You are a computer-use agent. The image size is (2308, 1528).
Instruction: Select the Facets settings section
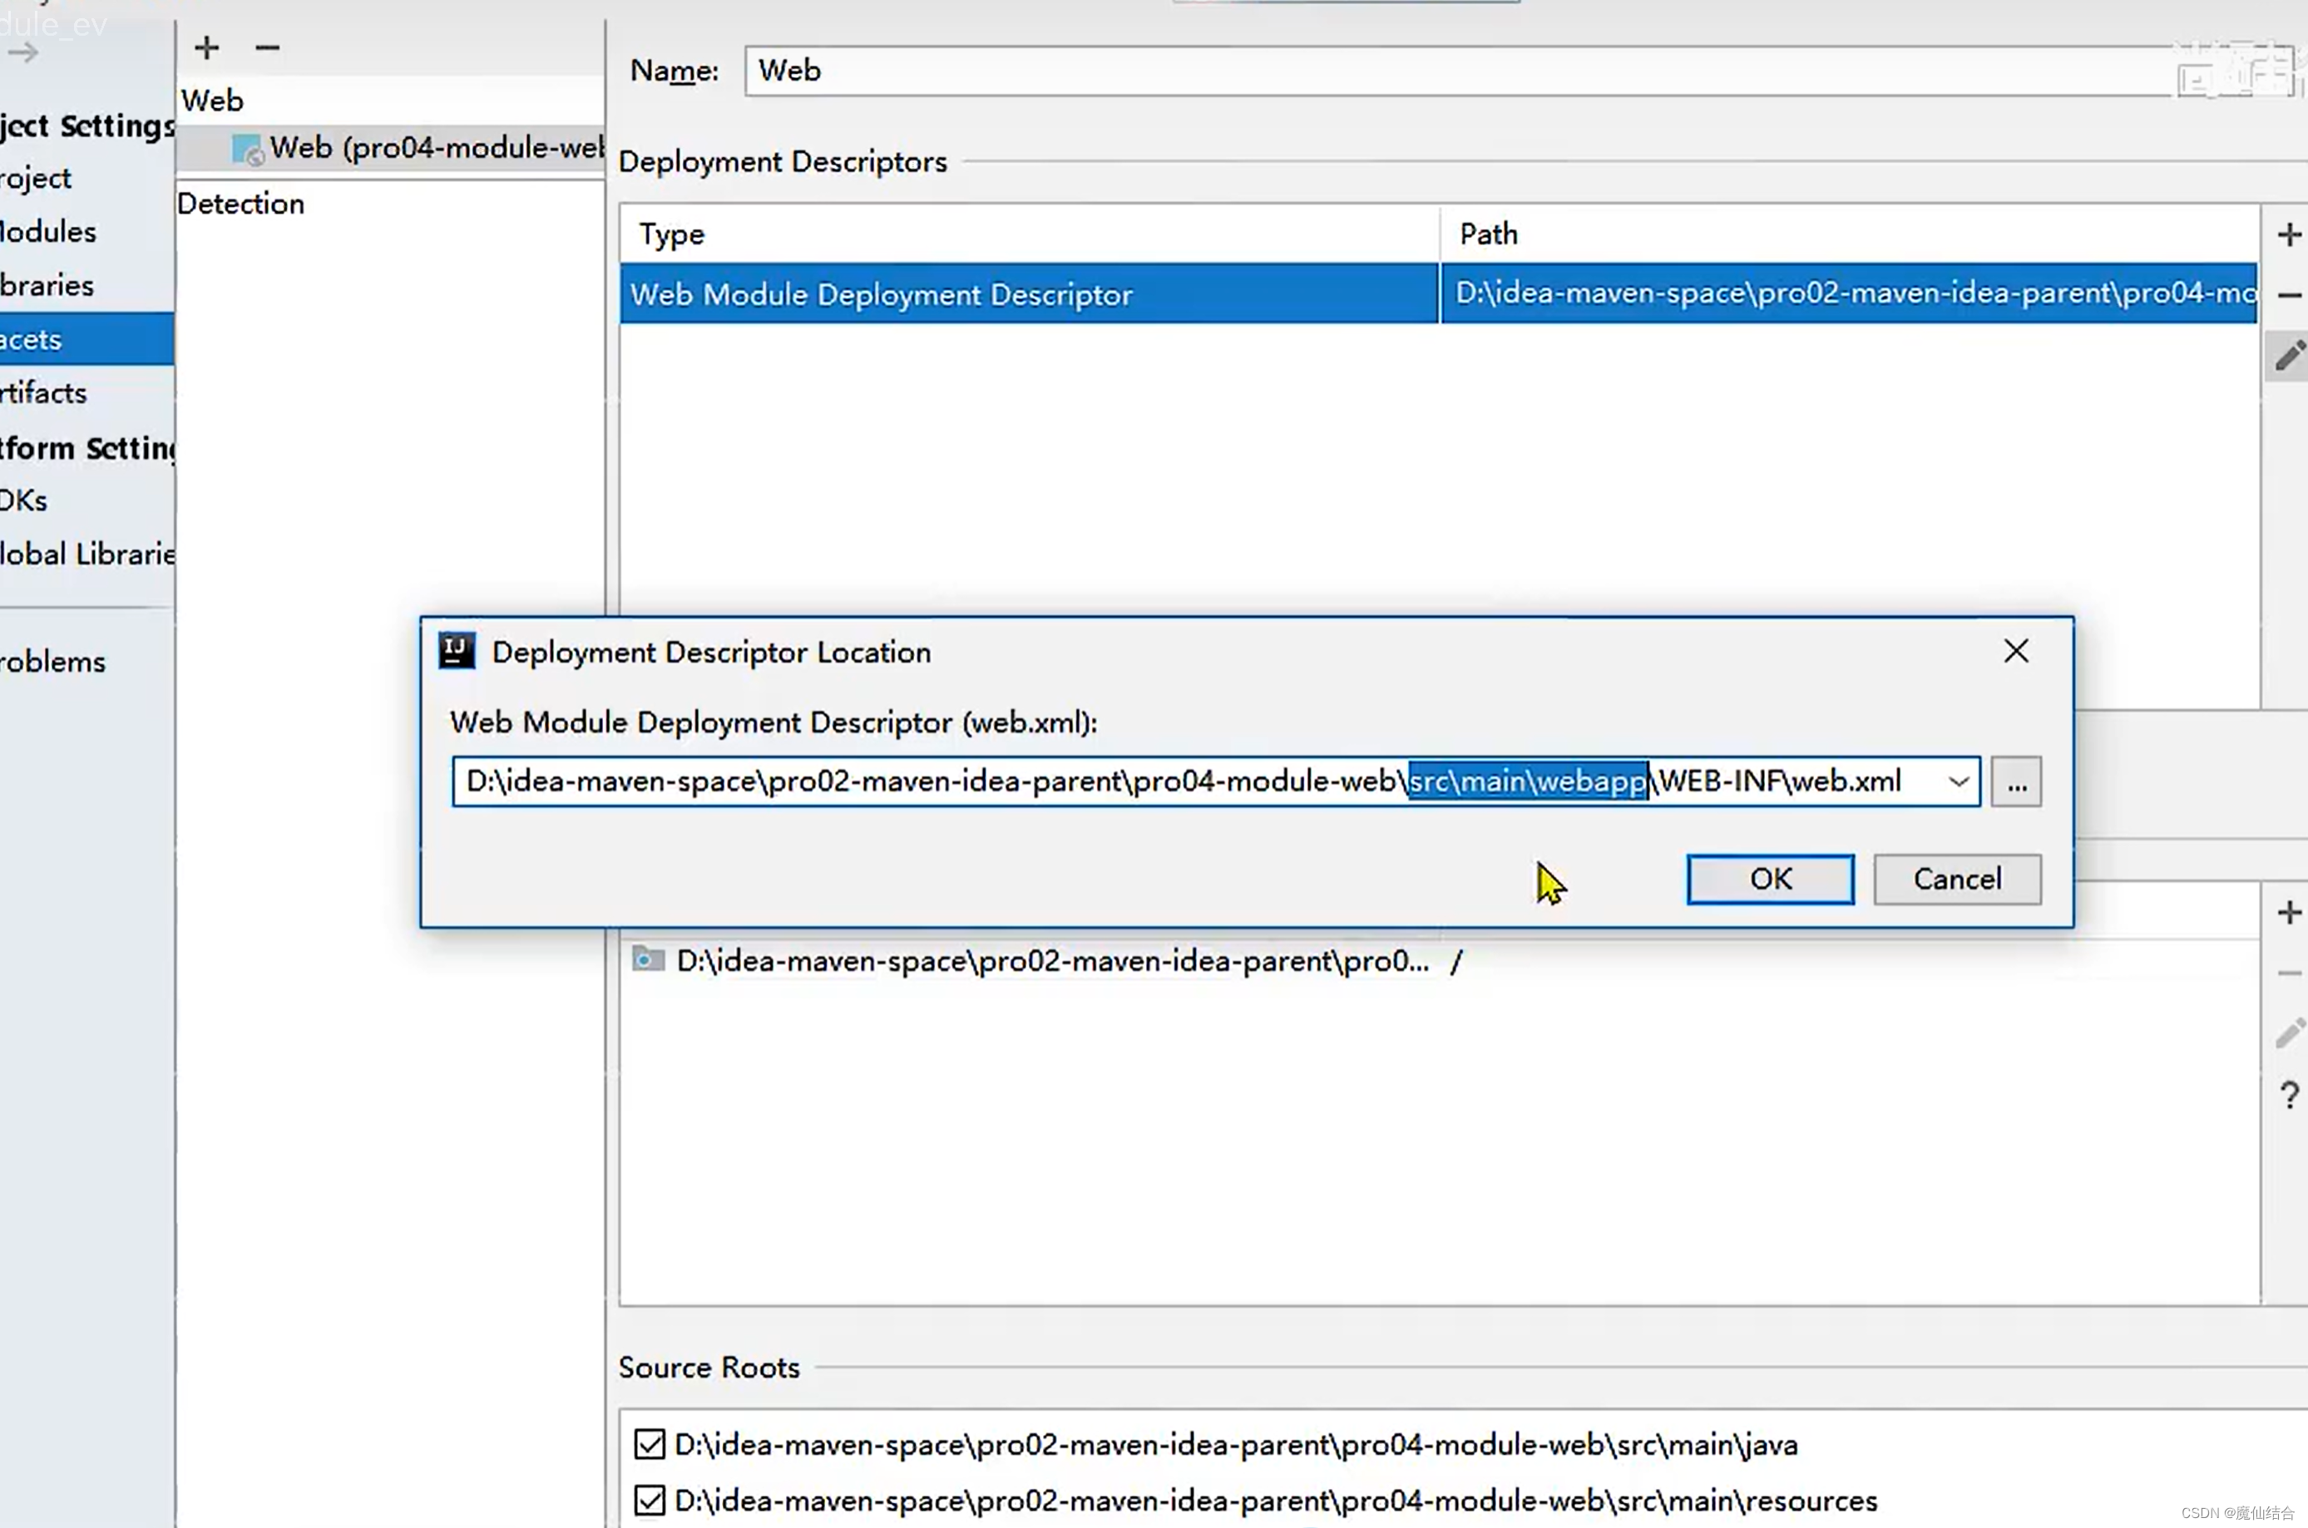pyautogui.click(x=86, y=339)
